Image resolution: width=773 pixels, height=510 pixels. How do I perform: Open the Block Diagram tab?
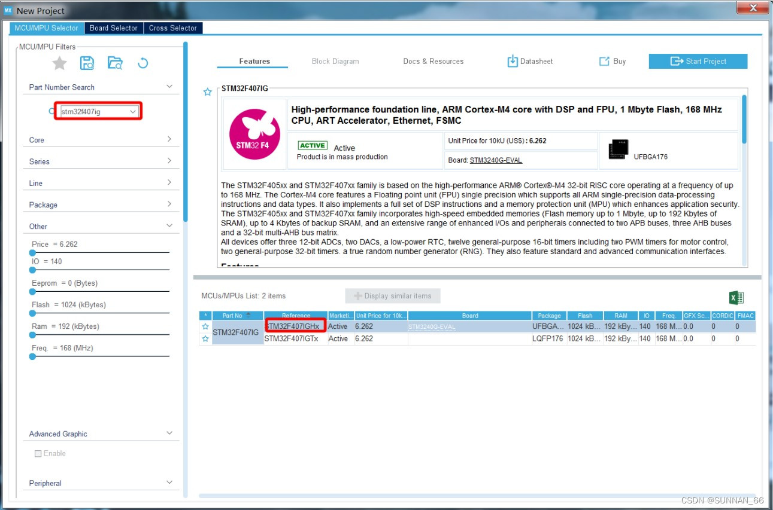tap(335, 61)
